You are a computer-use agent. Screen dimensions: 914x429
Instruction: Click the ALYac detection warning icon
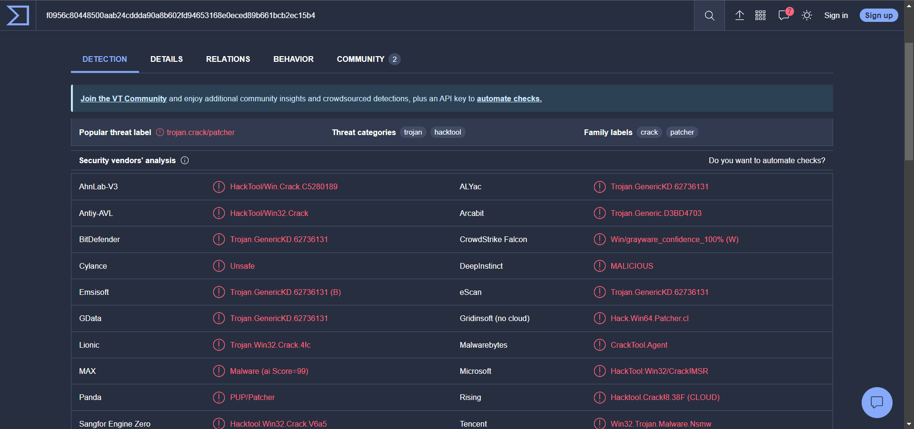click(599, 187)
